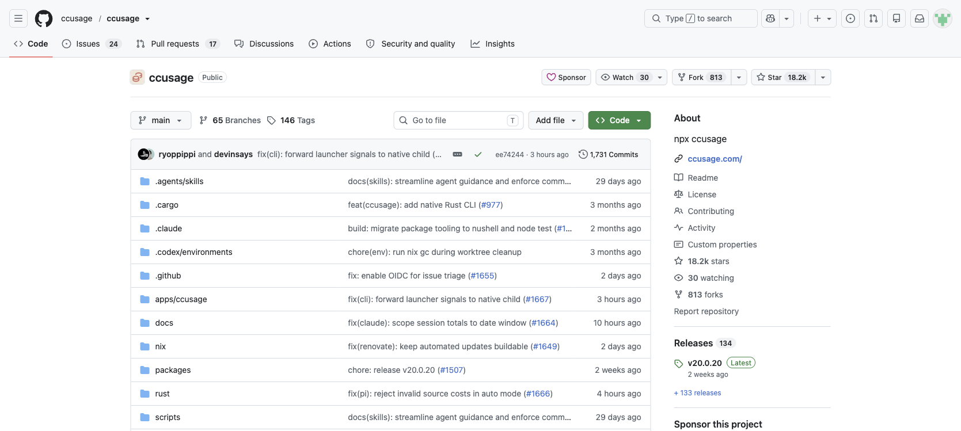Screen dimensions: 961x431
Task: Switch to the Pull requests tab
Action: pos(178,44)
